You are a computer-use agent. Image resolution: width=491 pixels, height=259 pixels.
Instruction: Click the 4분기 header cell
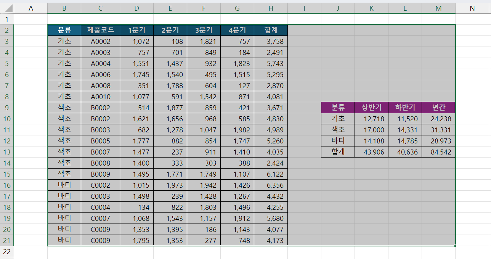pyautogui.click(x=237, y=30)
